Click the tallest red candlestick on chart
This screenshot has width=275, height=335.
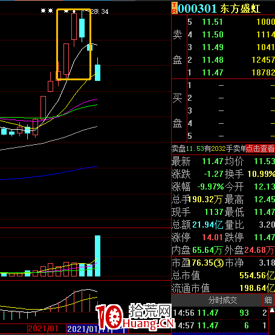(66, 59)
